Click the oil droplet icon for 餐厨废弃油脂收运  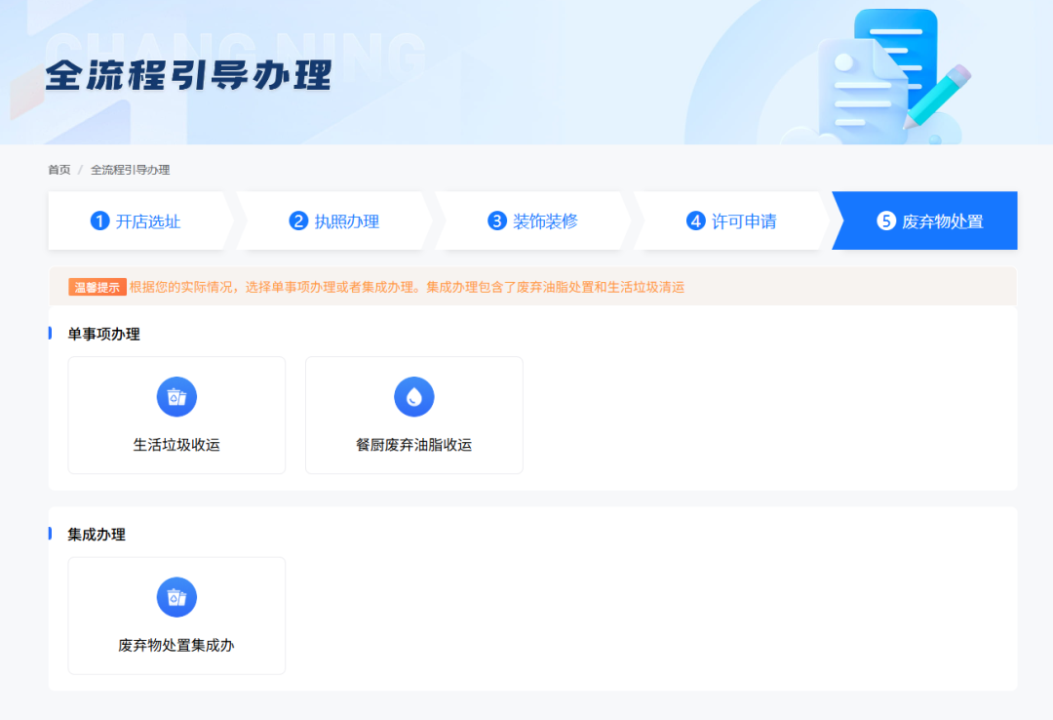click(414, 397)
